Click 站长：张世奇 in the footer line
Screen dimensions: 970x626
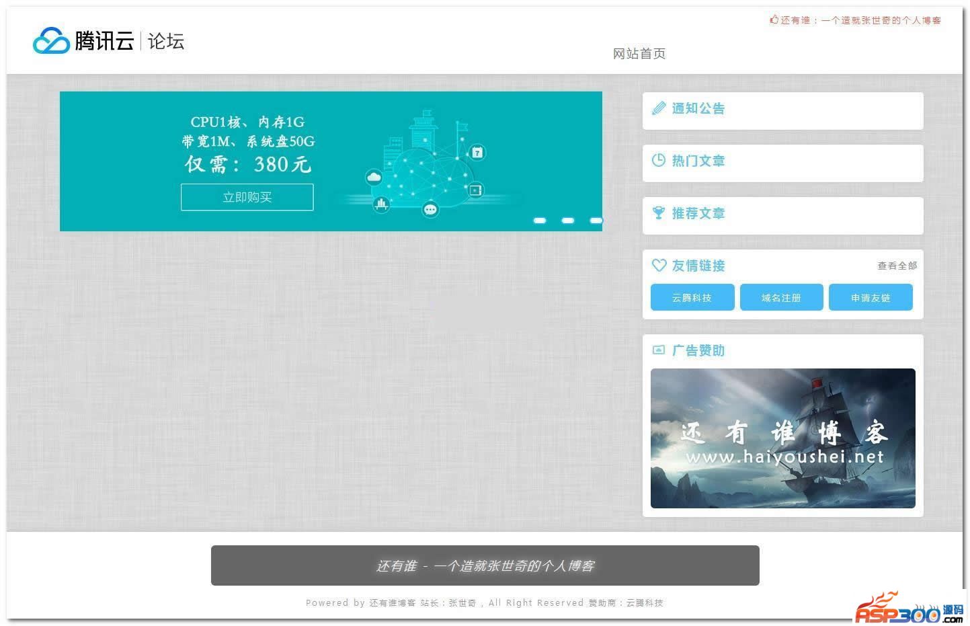448,602
